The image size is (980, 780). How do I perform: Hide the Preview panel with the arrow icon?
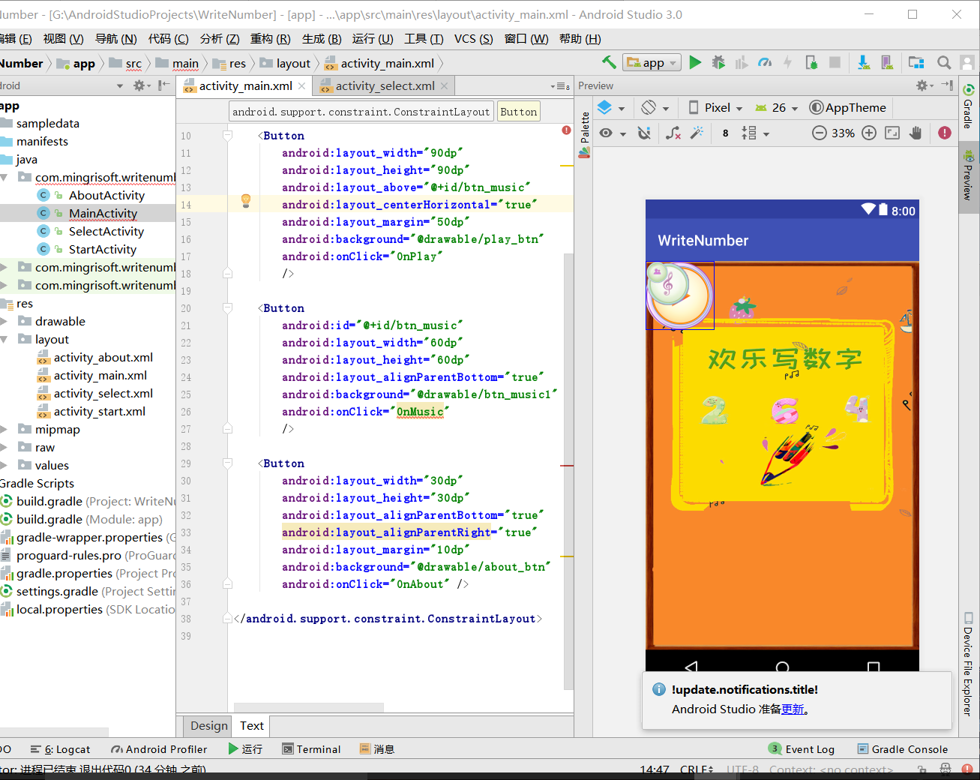tap(948, 85)
